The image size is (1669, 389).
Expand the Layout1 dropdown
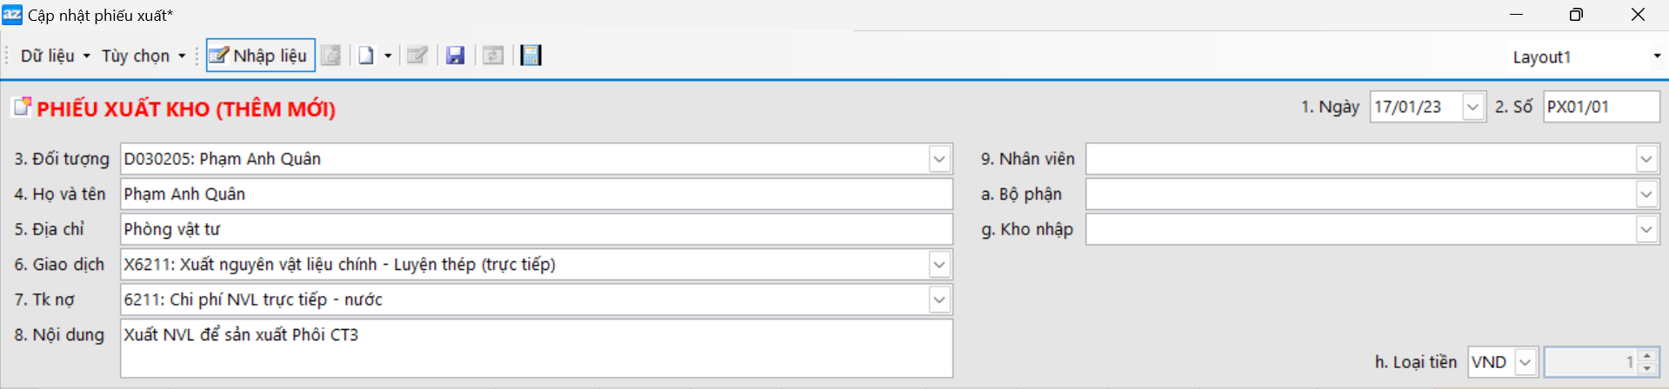click(x=1657, y=56)
